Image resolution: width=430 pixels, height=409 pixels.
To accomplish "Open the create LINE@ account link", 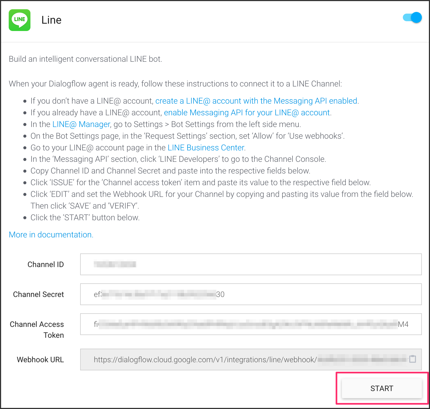I will coord(256,101).
